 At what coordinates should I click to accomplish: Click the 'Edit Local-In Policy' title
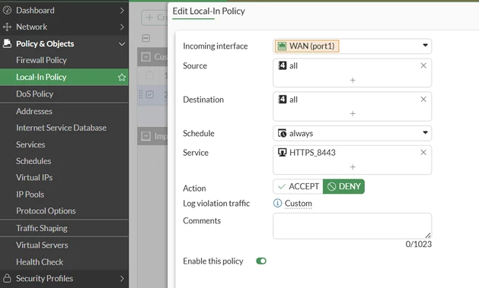[x=209, y=11]
